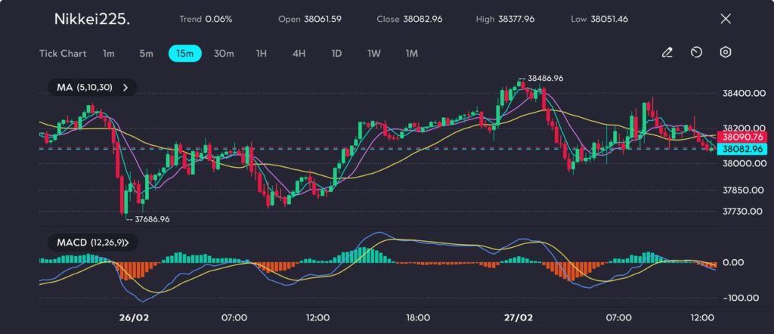The image size is (774, 334).
Task: Choose the 4H timeframe
Action: (x=299, y=54)
